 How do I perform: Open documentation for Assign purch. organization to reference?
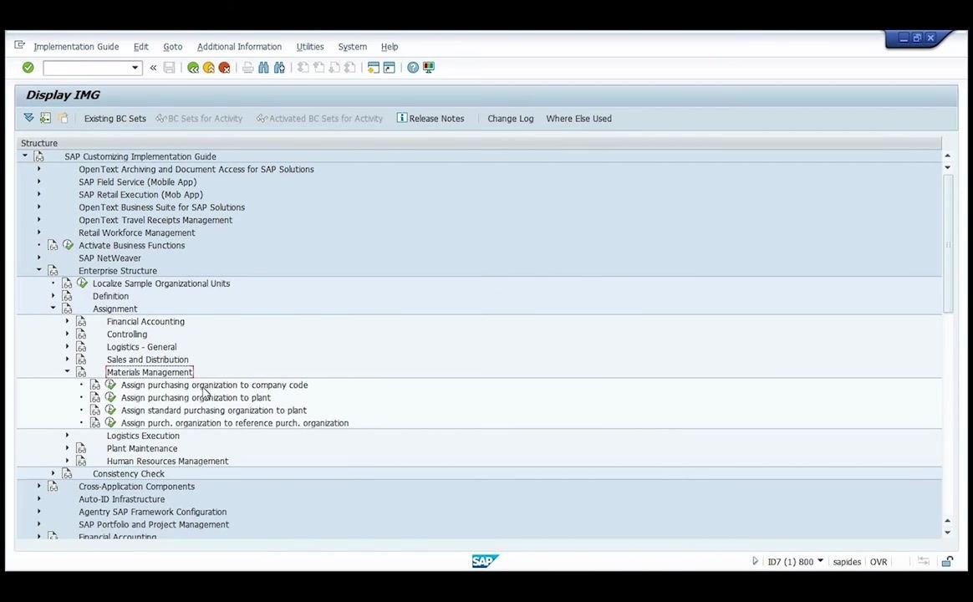(95, 422)
